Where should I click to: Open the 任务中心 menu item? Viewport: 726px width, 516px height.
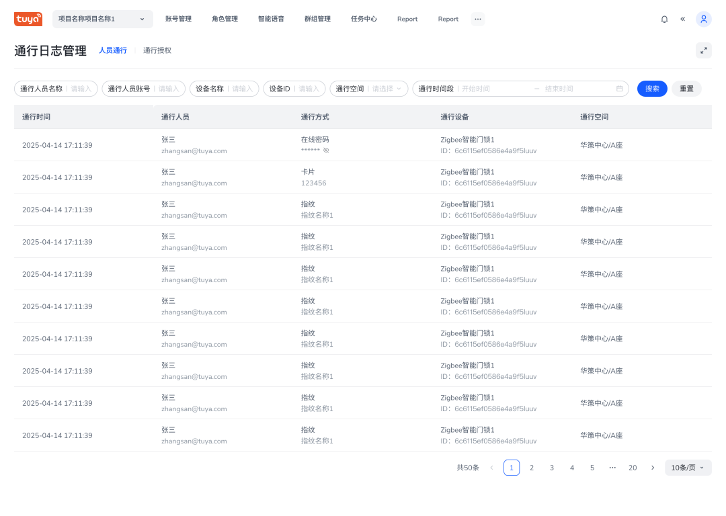tap(364, 19)
